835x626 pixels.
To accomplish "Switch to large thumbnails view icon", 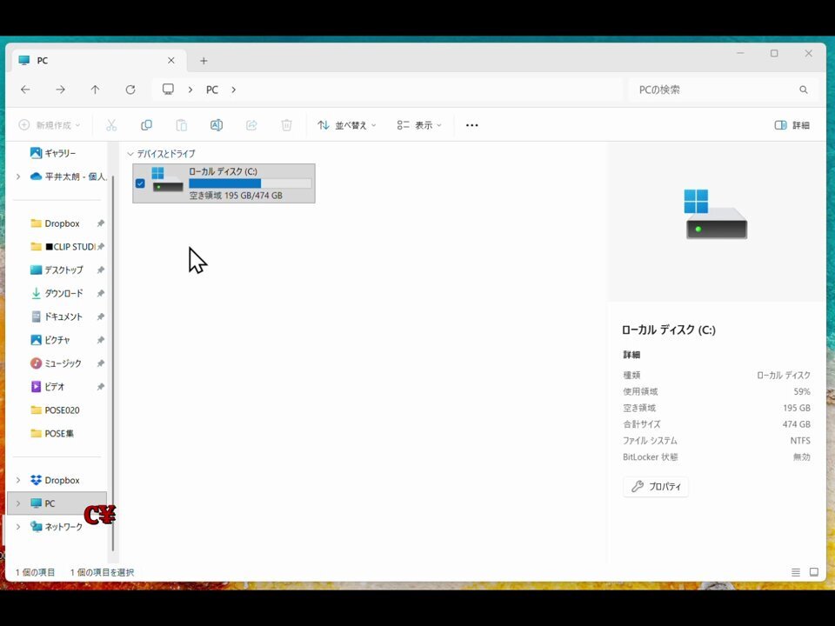I will pos(814,572).
